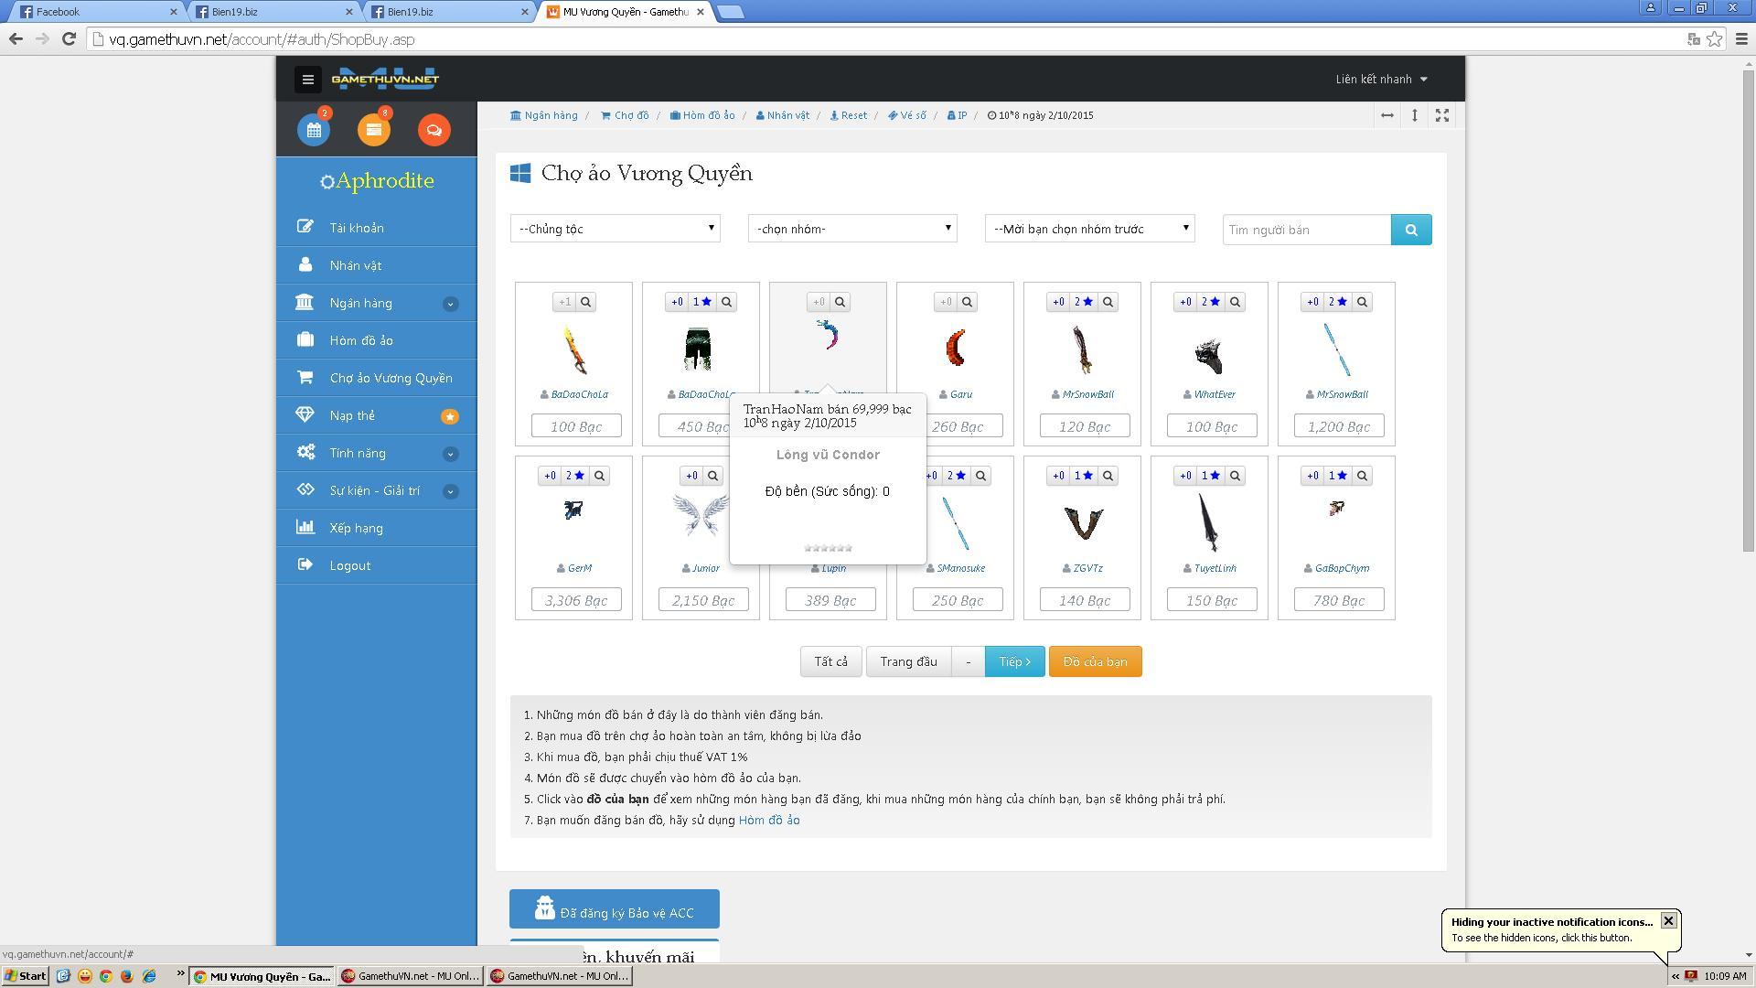Open the chọn nhóm dropdown
The image size is (1756, 988).
pos(852,229)
